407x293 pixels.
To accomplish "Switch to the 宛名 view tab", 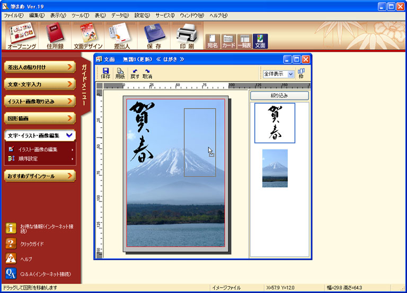I will [213, 41].
